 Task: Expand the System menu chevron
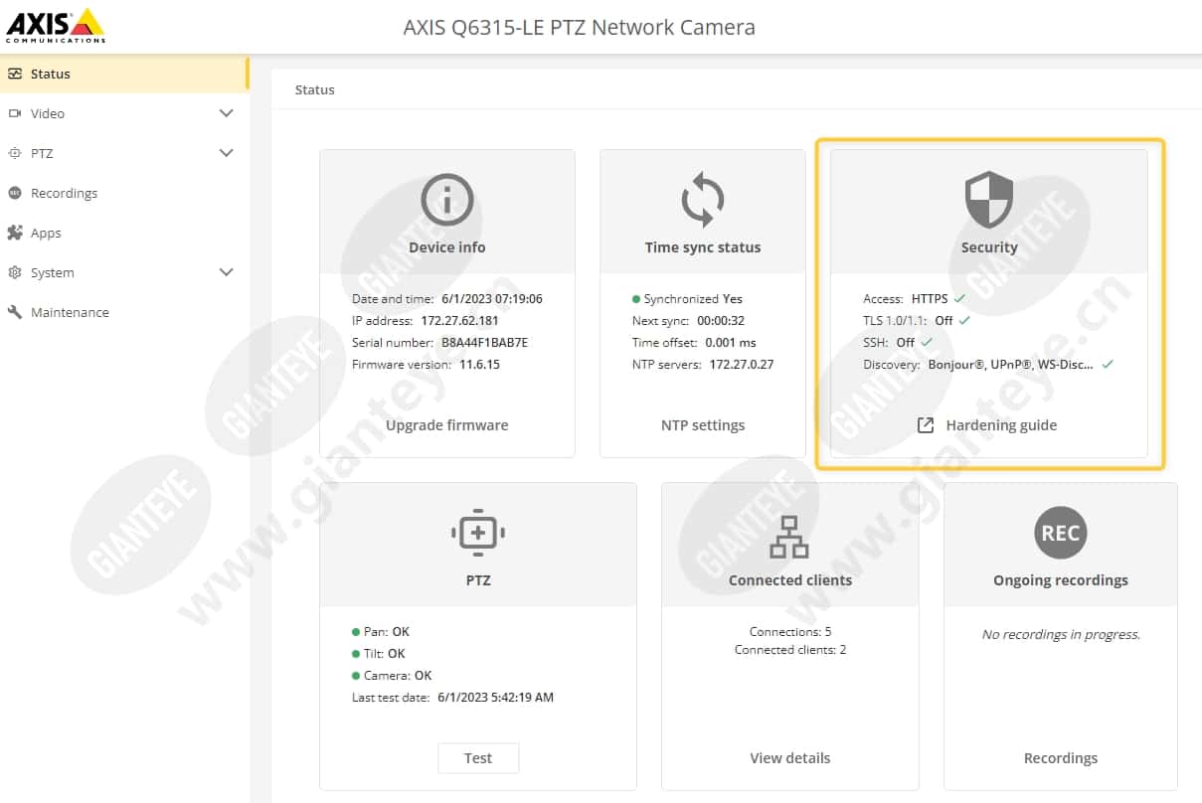[x=227, y=272]
